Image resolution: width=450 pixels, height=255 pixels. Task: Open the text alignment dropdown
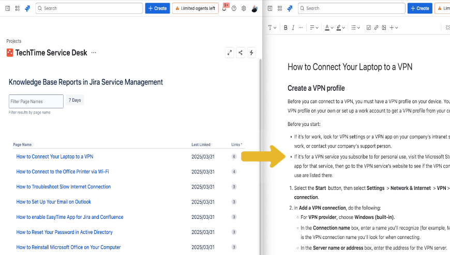(x=314, y=27)
